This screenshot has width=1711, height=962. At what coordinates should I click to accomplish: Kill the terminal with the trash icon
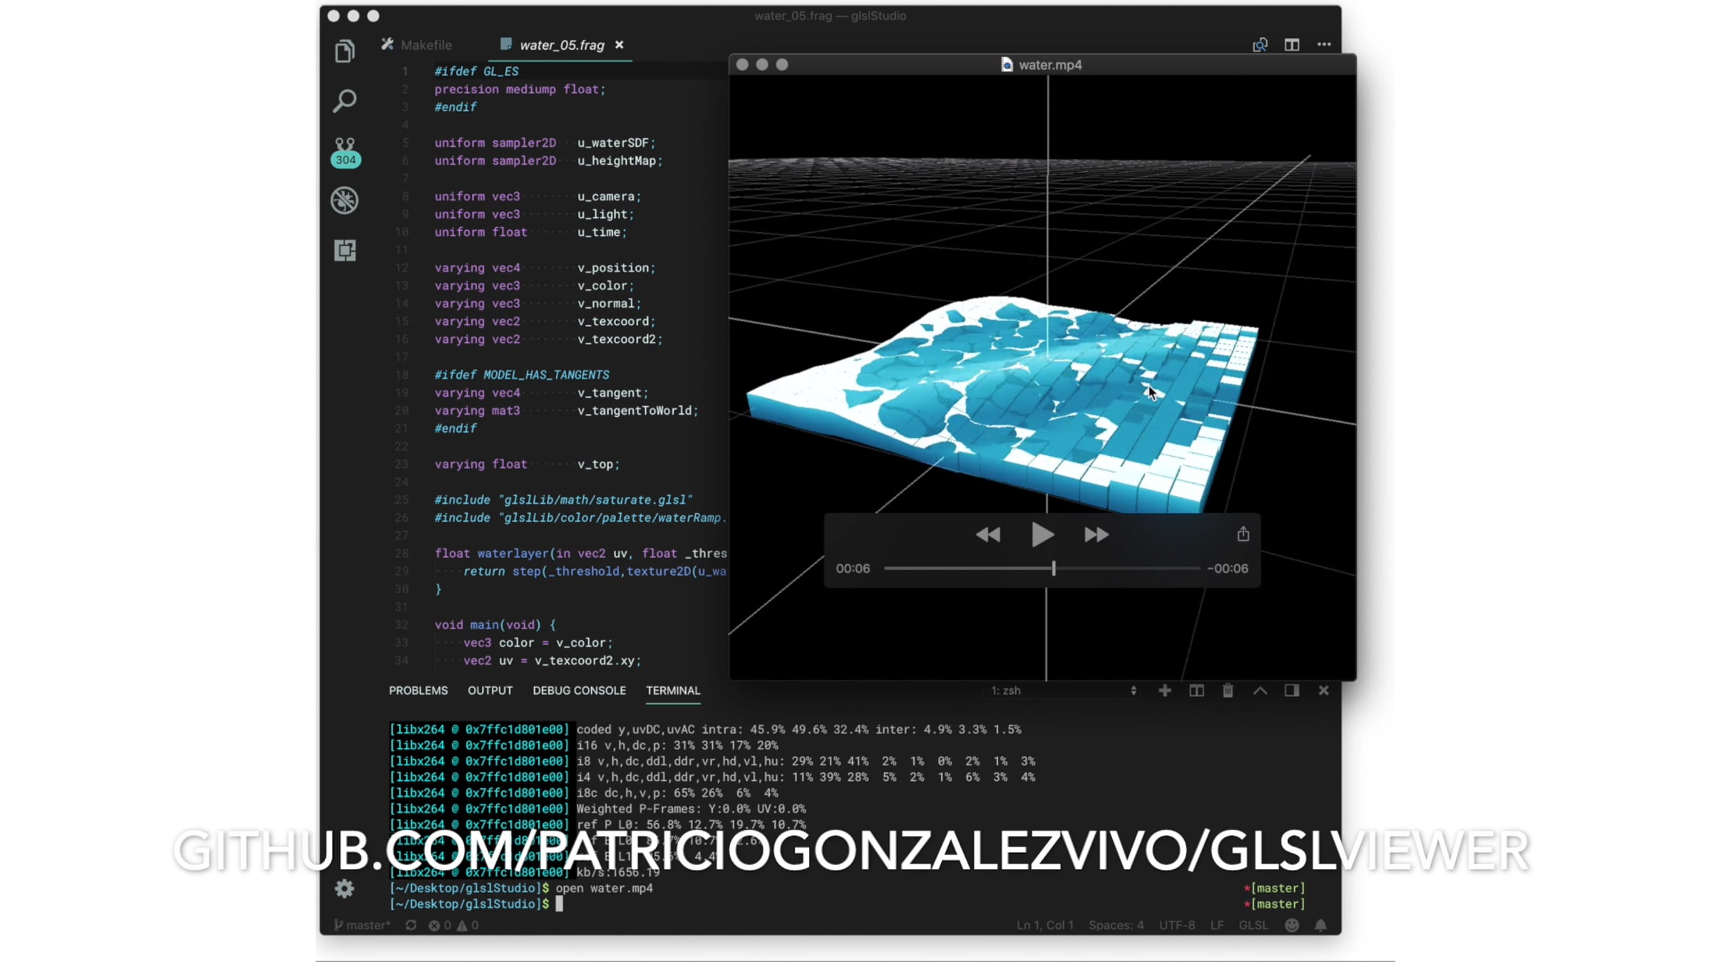[1228, 691]
